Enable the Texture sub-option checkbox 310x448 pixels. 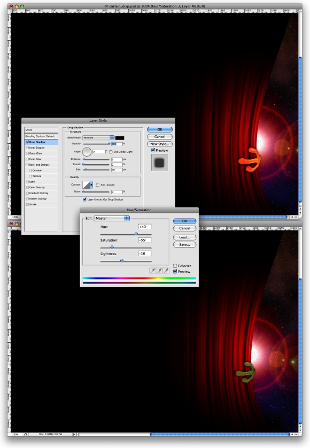(x=30, y=176)
